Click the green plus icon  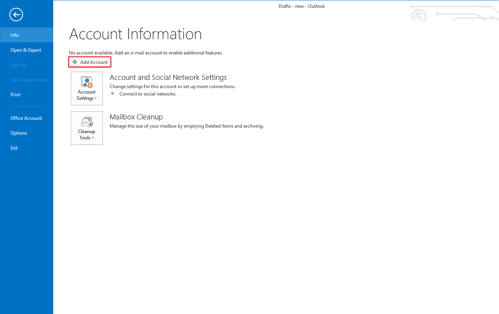click(x=75, y=62)
